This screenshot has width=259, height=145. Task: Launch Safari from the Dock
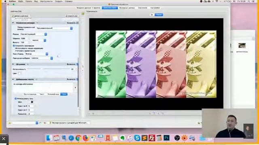pos(71,138)
